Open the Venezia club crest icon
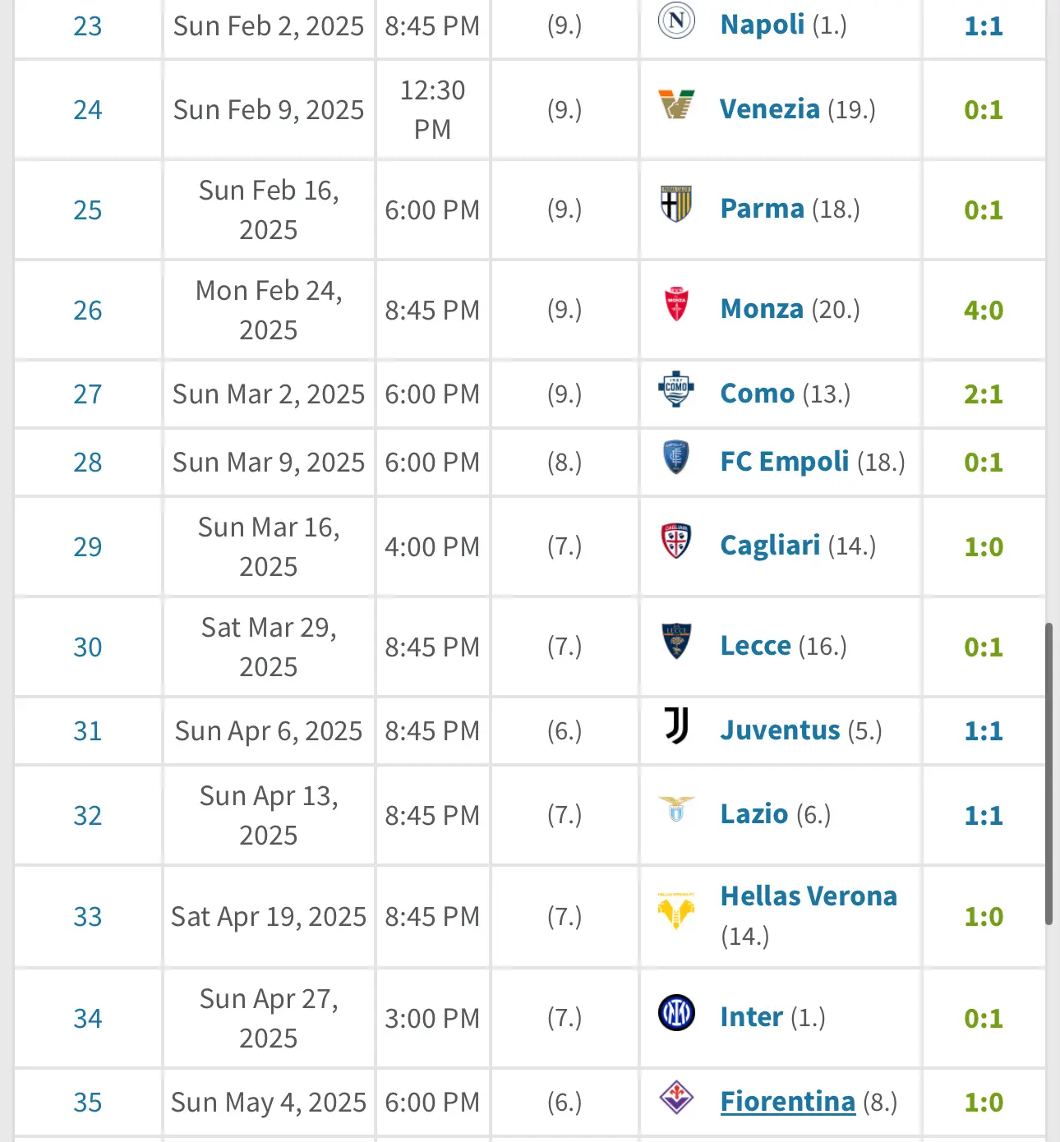This screenshot has width=1060, height=1142. pyautogui.click(x=676, y=105)
